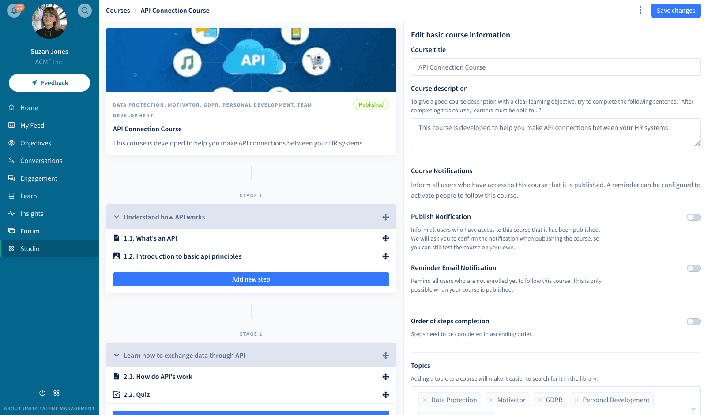Image resolution: width=708 pixels, height=415 pixels.
Task: Enable the Publish Notification toggle
Action: pos(693,217)
